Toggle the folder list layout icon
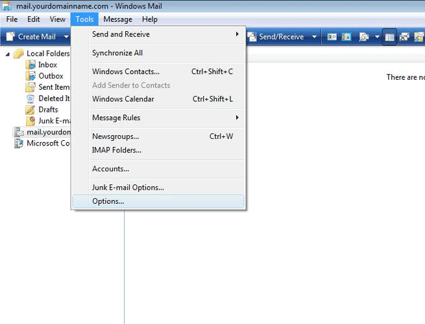 point(389,36)
